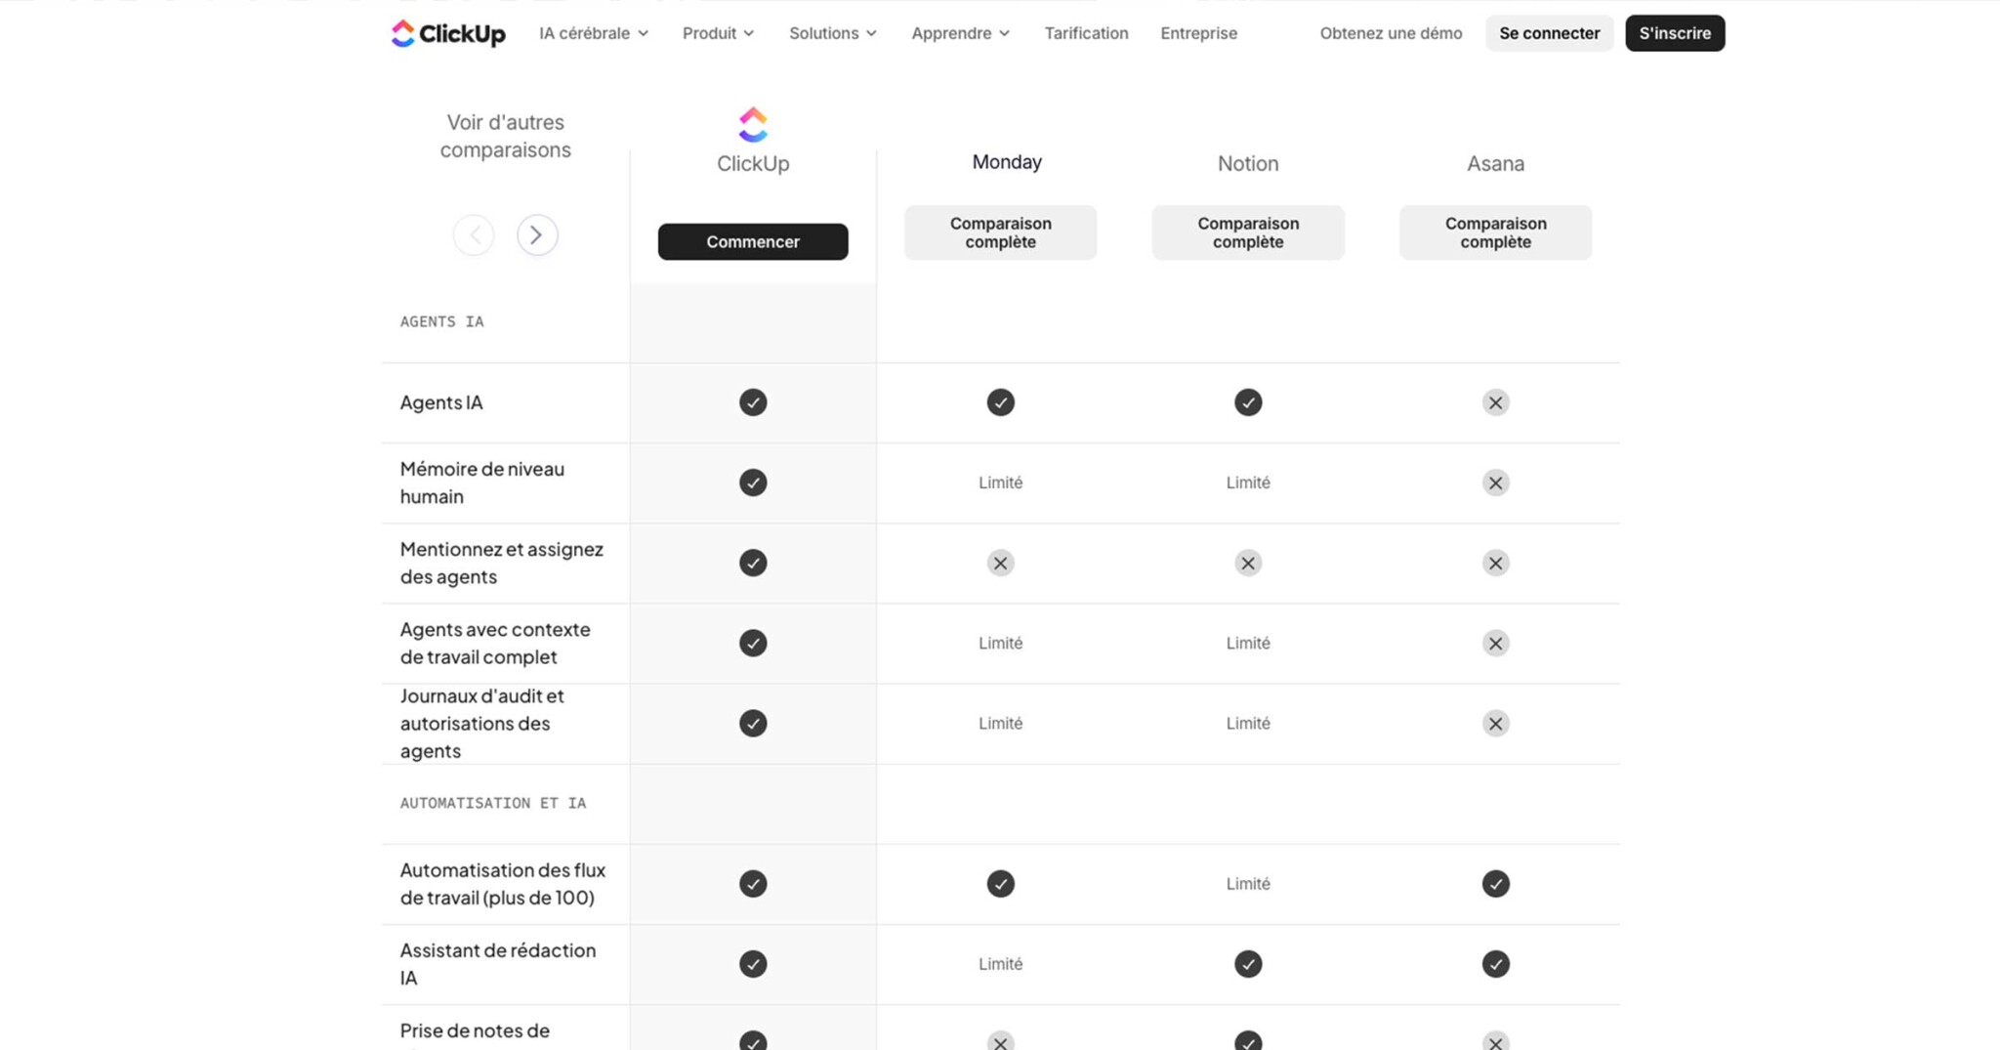The width and height of the screenshot is (2000, 1050).
Task: Click Asana cross for Mémoire de niveau humain
Action: click(1495, 483)
